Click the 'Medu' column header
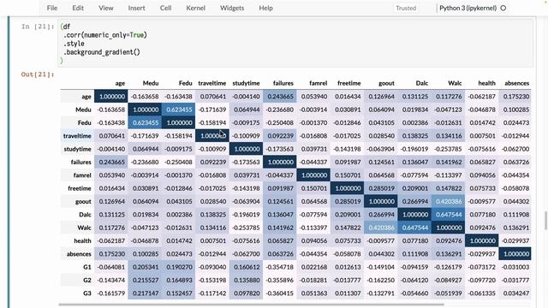 pyautogui.click(x=151, y=83)
